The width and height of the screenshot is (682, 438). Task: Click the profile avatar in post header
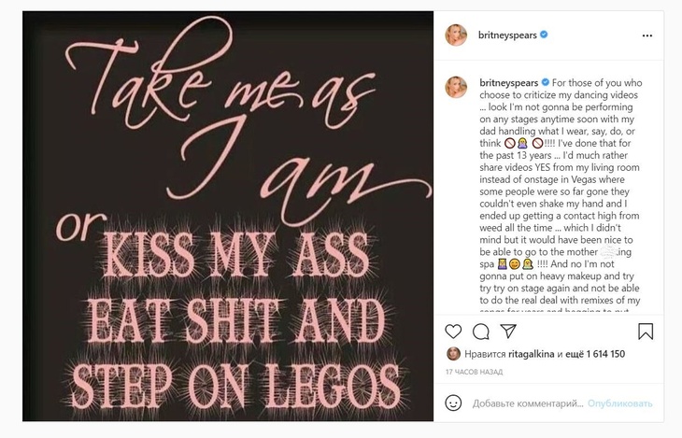pyautogui.click(x=458, y=35)
